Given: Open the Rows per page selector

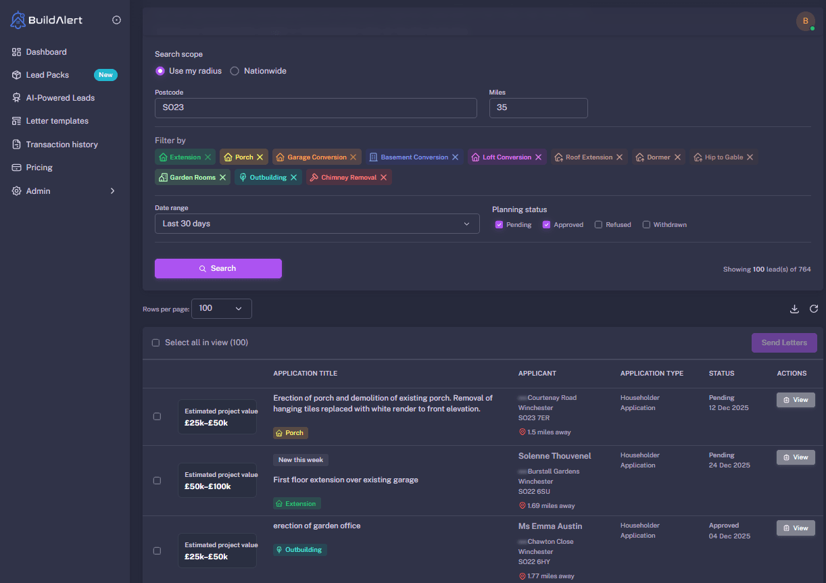Looking at the screenshot, I should (221, 308).
